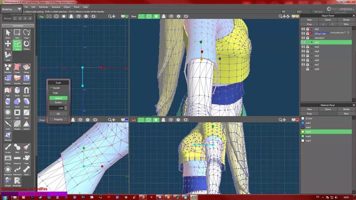The height and width of the screenshot is (200, 356).
Task: Click the green mat4 material swatch
Action: coord(303,136)
